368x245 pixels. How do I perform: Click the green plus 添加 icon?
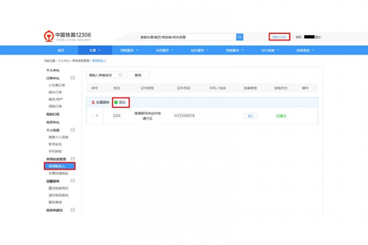116,102
